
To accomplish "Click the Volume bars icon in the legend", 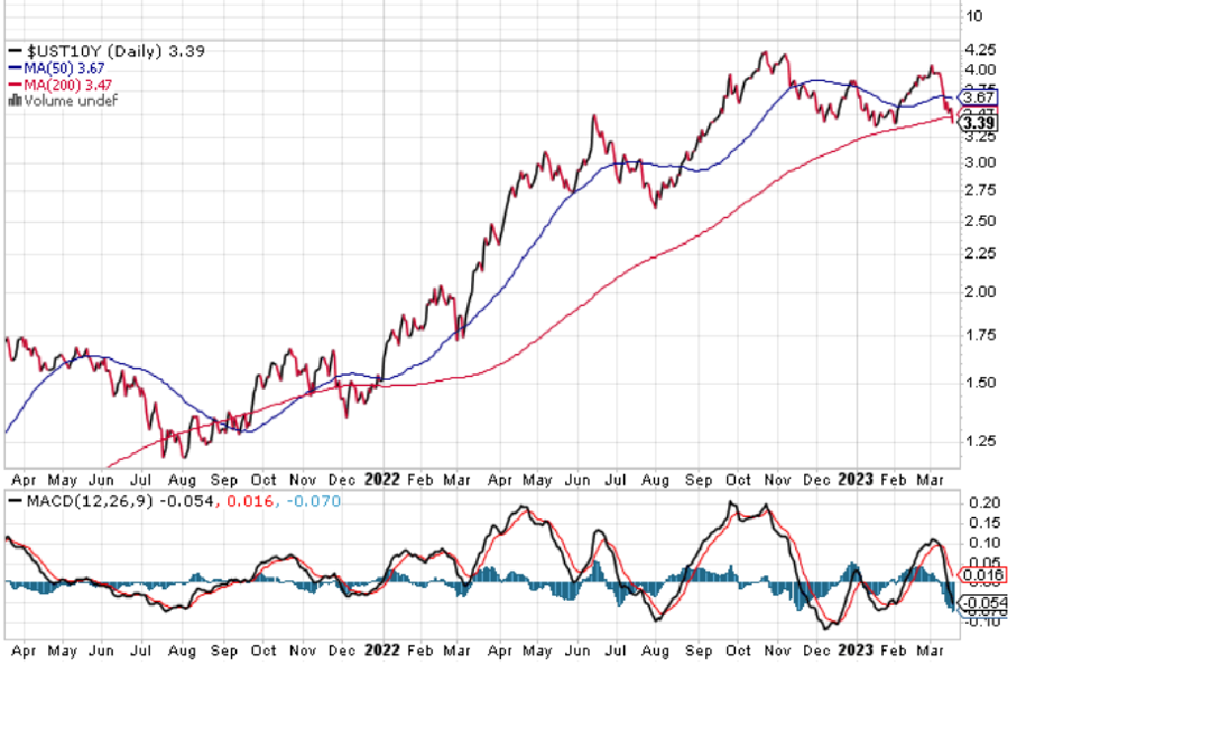I will 14,101.
